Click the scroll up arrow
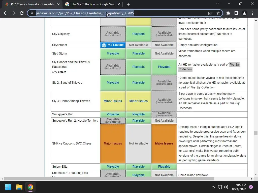258x193 pixels. click(256, 20)
